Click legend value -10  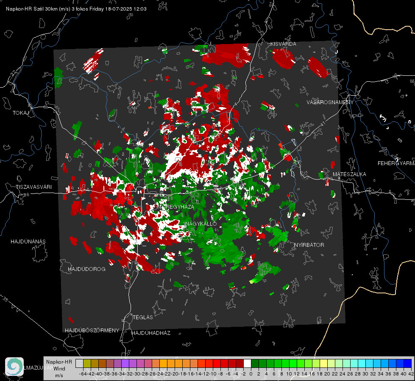[213, 374]
